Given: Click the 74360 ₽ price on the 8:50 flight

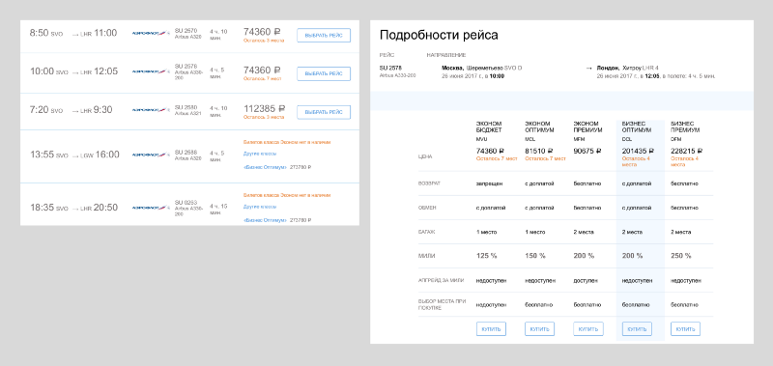Looking at the screenshot, I should point(262,32).
